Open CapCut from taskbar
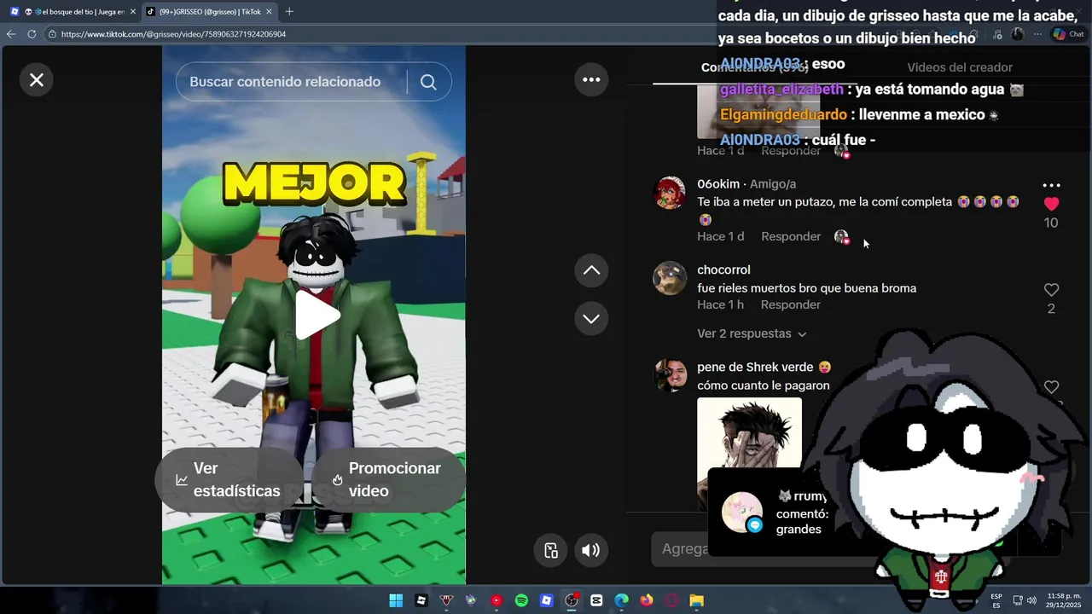 [596, 600]
